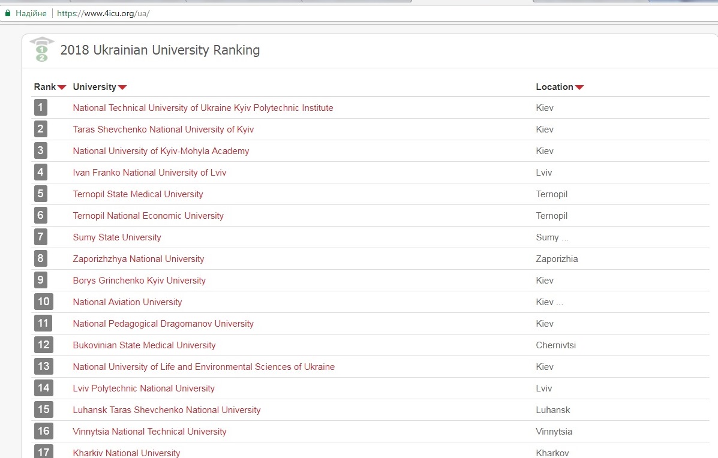Open Bukovinian State Medical University link
Screen dimensions: 718x458
click(144, 345)
